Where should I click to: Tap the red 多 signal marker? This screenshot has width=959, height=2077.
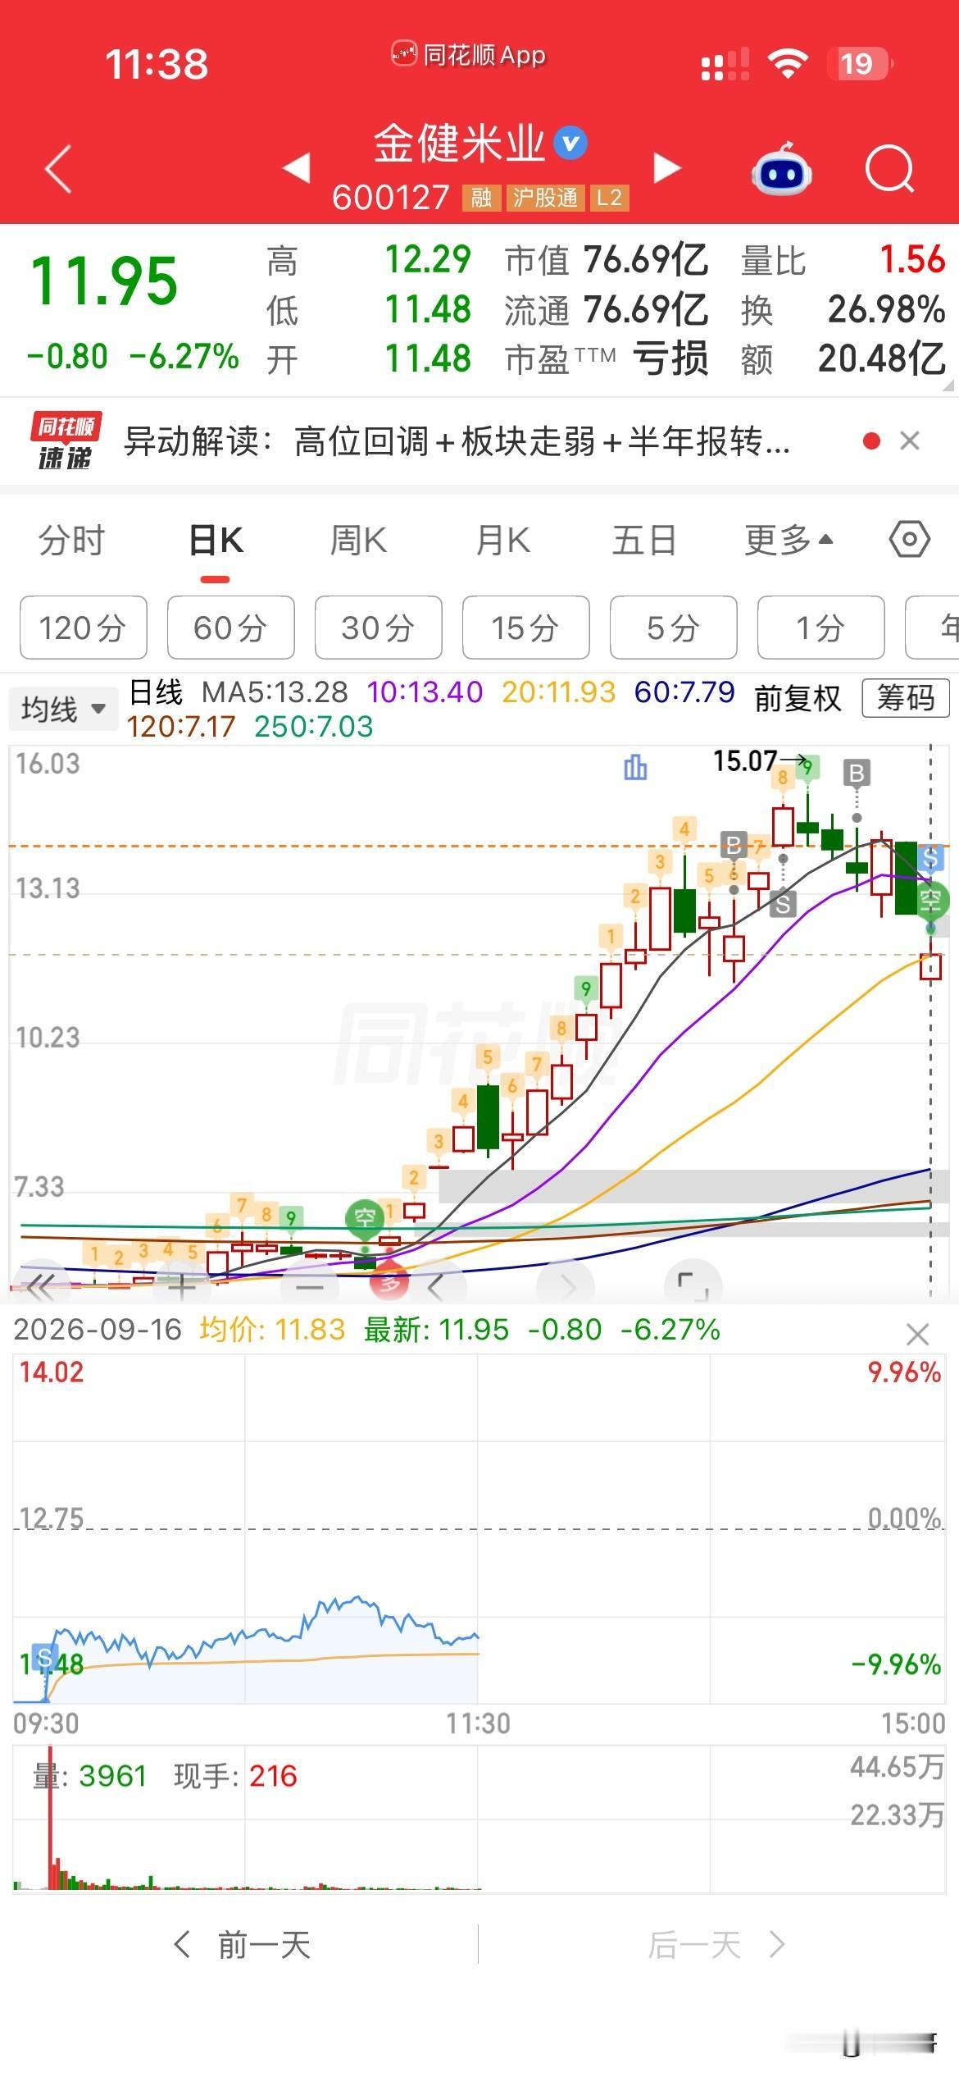389,1283
